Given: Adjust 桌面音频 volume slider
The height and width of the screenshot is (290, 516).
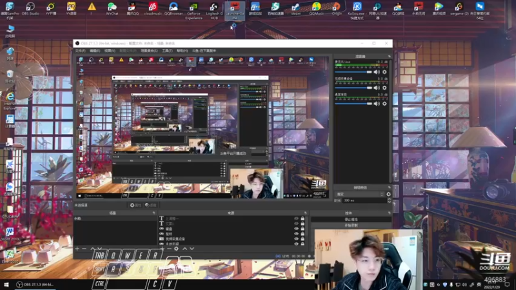Looking at the screenshot, I should pos(353,104).
